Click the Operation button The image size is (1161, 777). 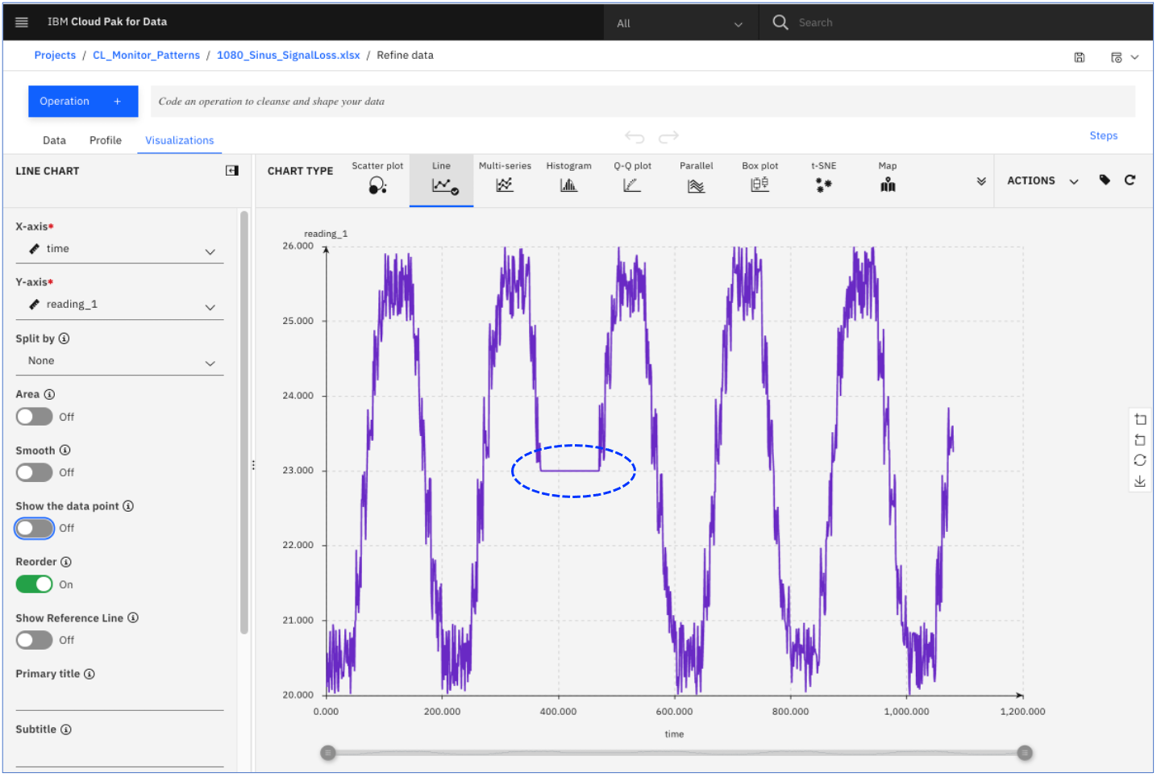coord(83,102)
